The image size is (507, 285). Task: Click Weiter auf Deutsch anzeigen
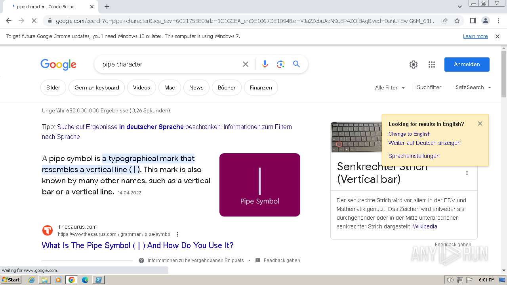(x=425, y=143)
